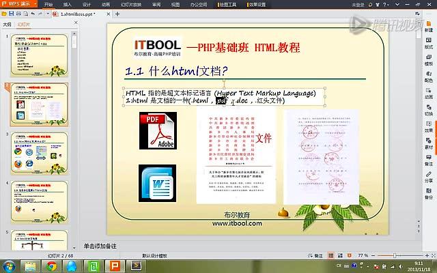
Task: Click the open folder icon in quick toolbar
Action: [x=4, y=14]
